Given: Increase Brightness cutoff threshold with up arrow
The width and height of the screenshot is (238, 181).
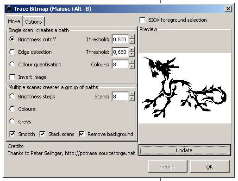Looking at the screenshot, I should (132, 37).
